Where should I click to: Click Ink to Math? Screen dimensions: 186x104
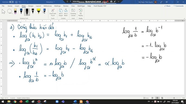(x=66, y=12)
